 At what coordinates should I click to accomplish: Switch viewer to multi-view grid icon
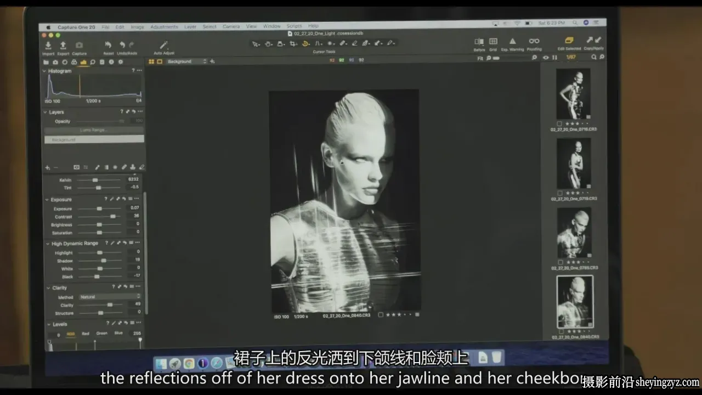pyautogui.click(x=152, y=61)
